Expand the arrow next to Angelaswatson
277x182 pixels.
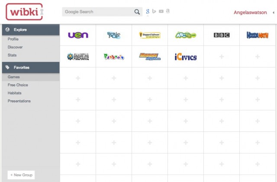coord(274,13)
